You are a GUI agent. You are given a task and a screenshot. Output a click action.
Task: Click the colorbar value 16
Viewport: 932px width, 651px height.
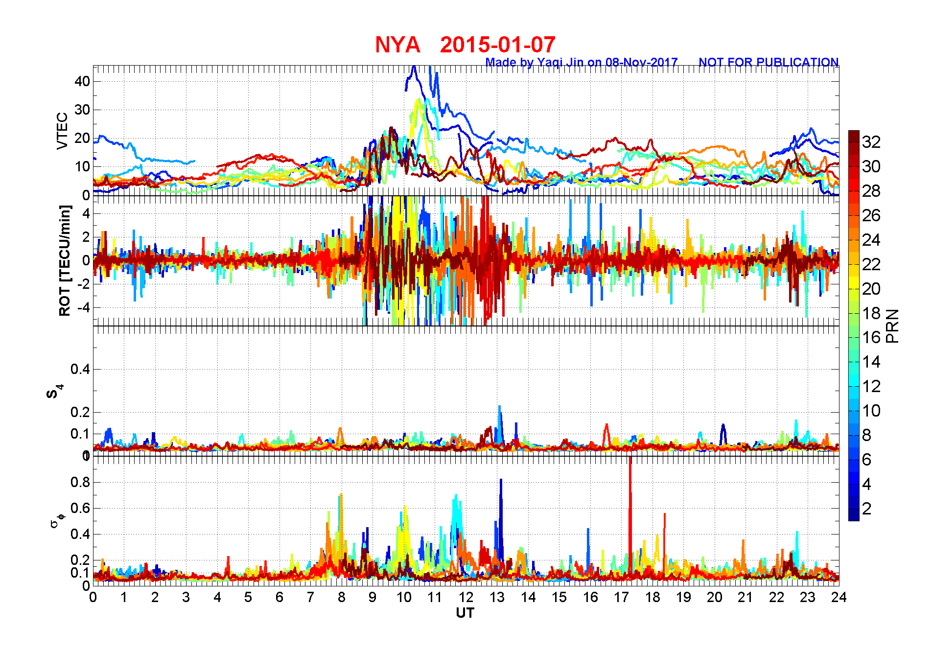tap(871, 337)
